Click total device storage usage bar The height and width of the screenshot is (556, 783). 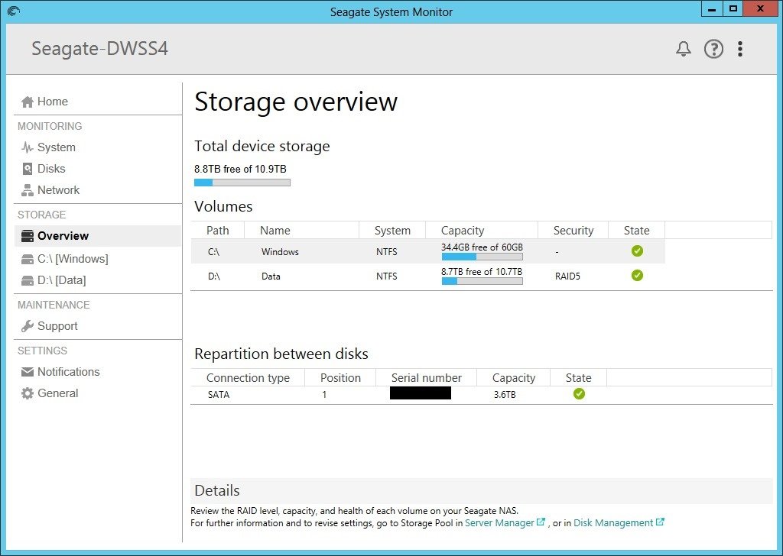point(242,183)
